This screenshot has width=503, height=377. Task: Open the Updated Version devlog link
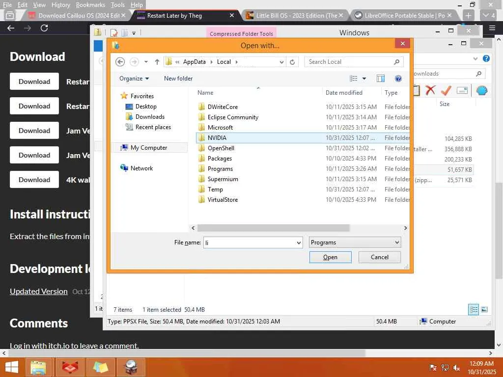(x=38, y=292)
